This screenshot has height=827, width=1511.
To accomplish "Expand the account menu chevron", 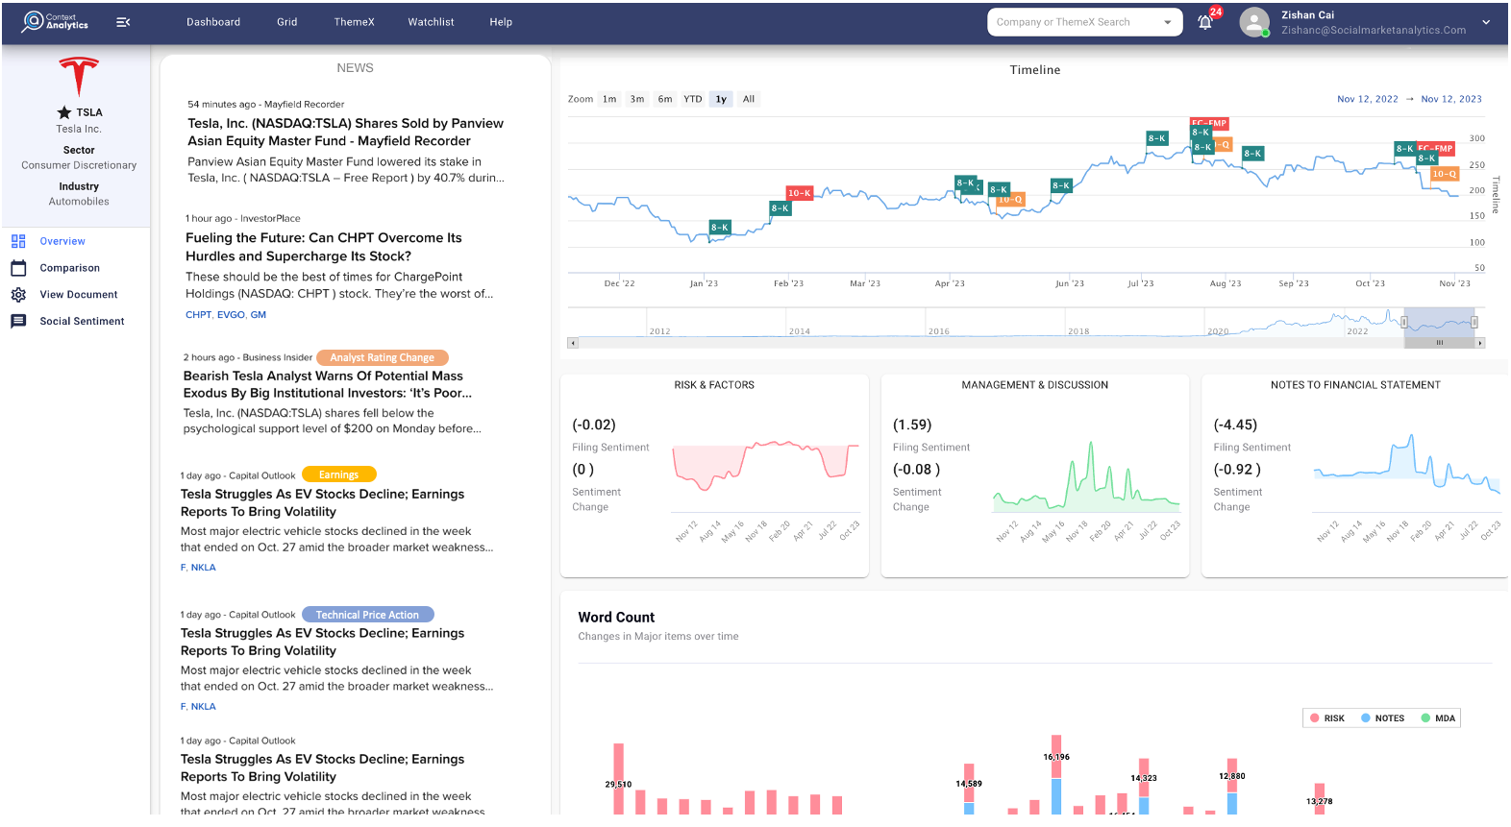I will 1486,22.
